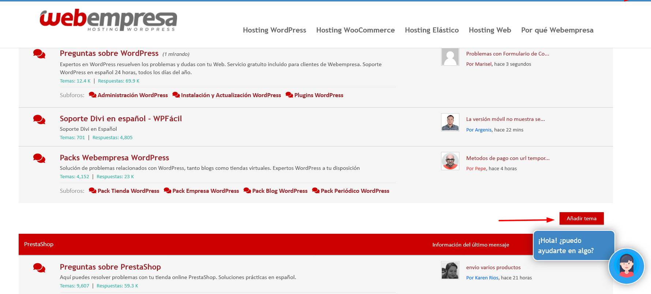Open the Webempresa logo home link
Viewport: 651px width, 294px height.
[108, 20]
